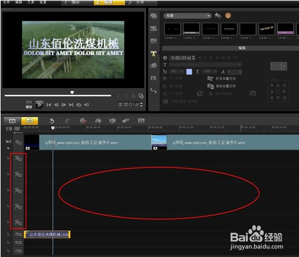Screen dimensions: 299x257
Task: Enlarge the preview window
Action: click(141, 96)
